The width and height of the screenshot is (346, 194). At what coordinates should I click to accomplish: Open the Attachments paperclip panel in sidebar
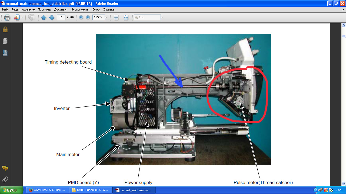click(x=5, y=179)
